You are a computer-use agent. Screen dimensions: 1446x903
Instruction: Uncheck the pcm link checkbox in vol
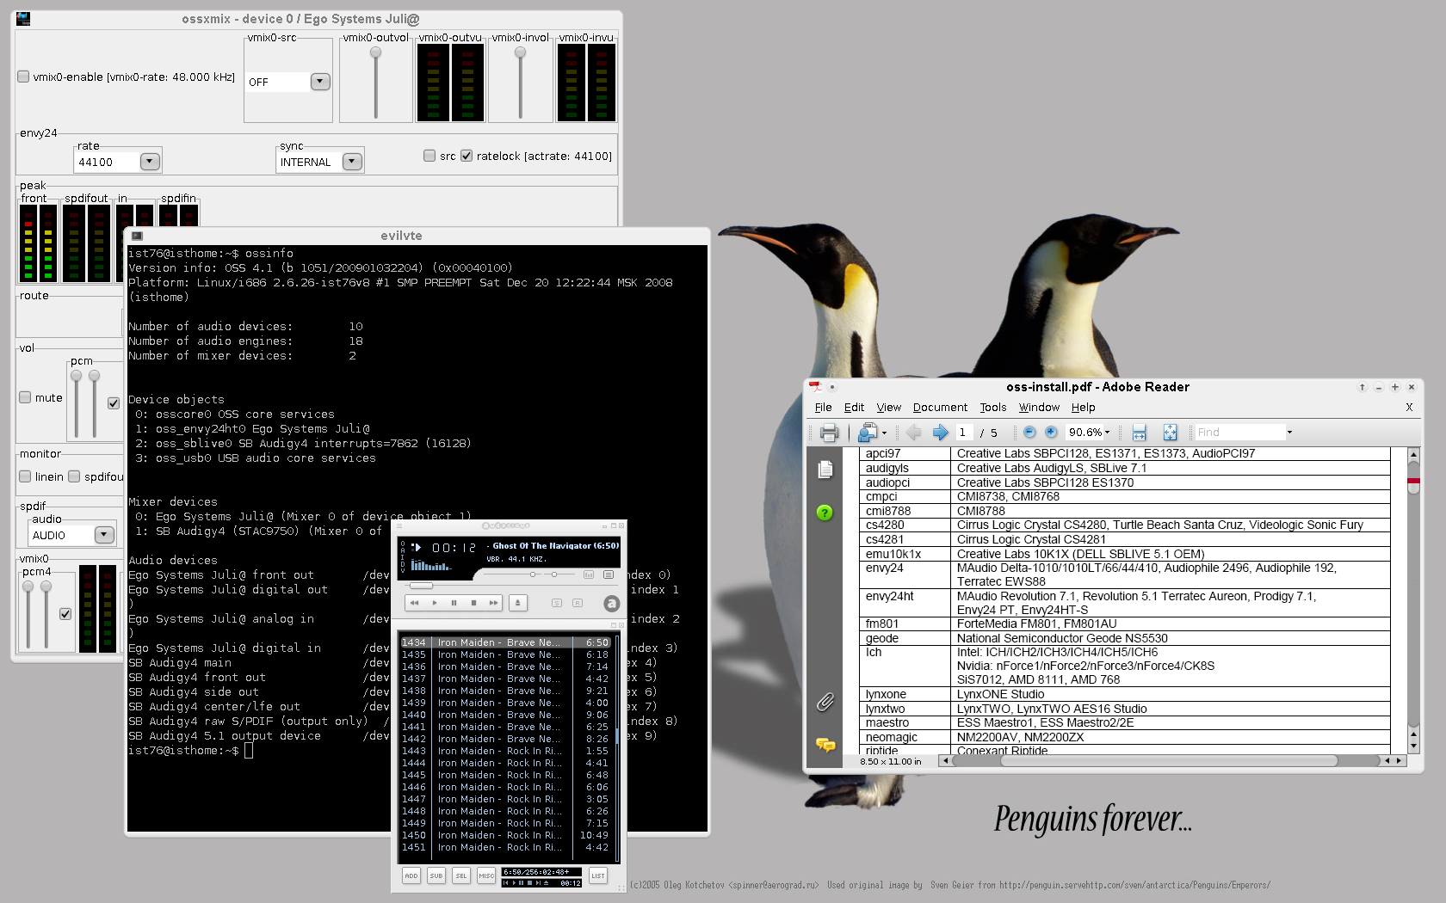(x=114, y=403)
